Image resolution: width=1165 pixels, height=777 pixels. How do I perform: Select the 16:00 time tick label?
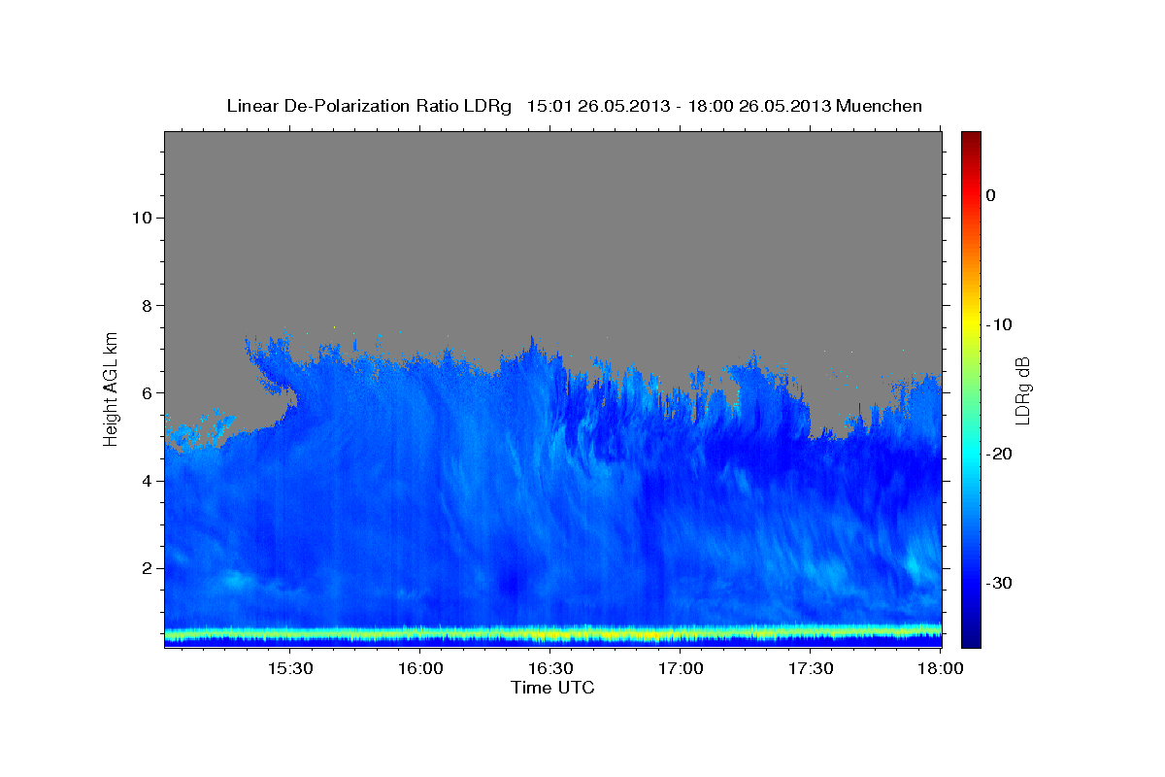[420, 669]
